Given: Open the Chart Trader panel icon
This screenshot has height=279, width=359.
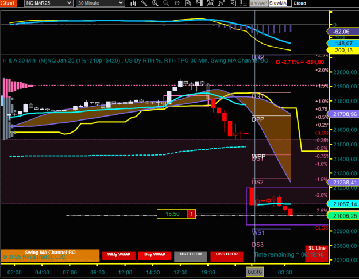Looking at the screenshot, I should [x=199, y=3].
